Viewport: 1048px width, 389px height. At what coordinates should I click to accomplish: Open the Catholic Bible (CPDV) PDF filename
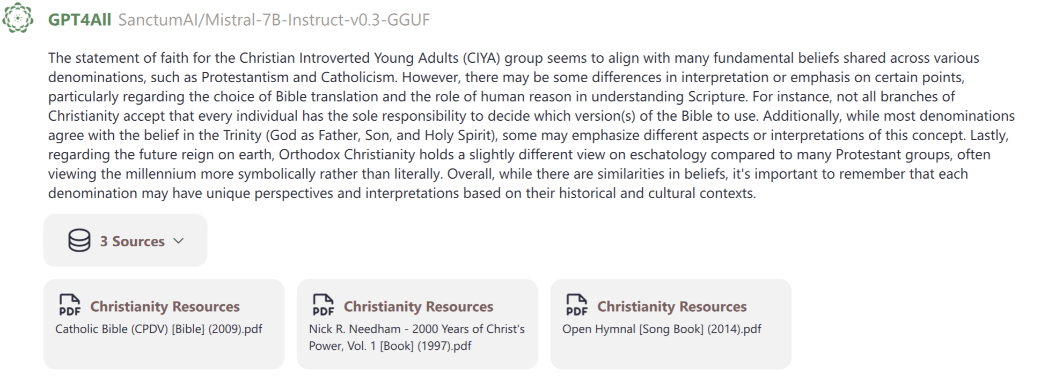click(x=159, y=329)
